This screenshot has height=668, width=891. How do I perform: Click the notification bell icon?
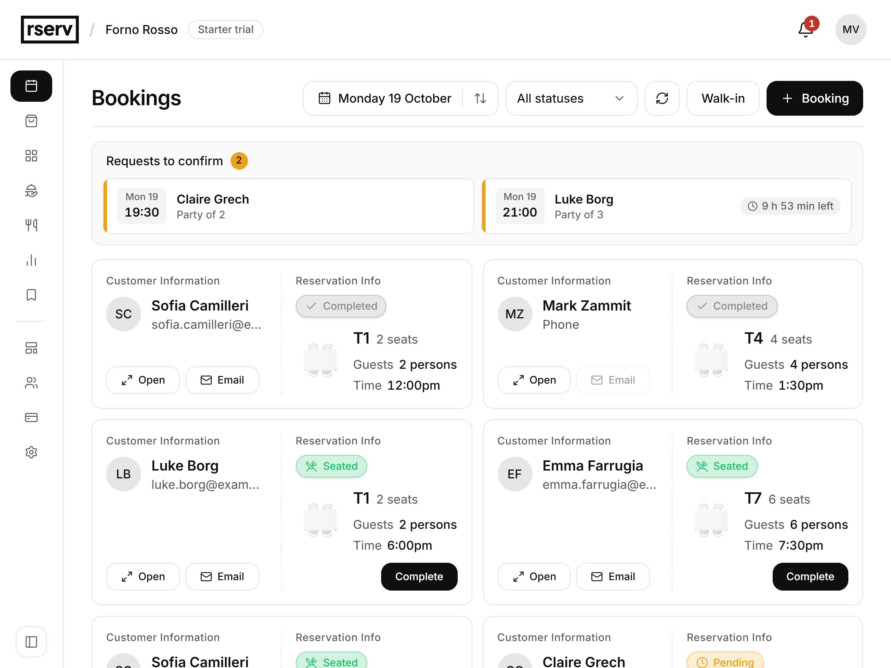click(x=806, y=29)
